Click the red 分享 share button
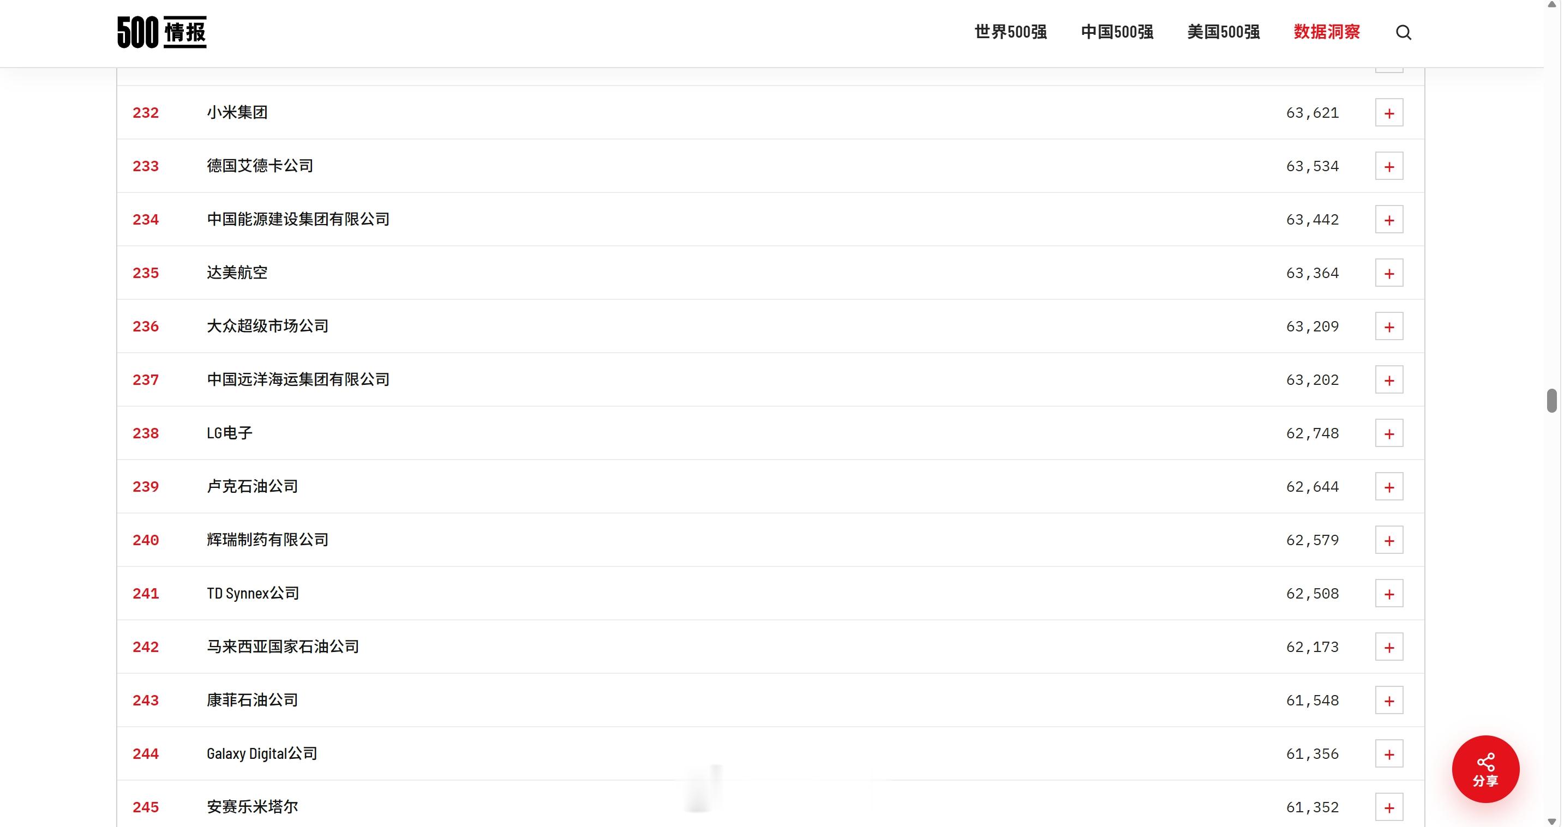 [1485, 769]
